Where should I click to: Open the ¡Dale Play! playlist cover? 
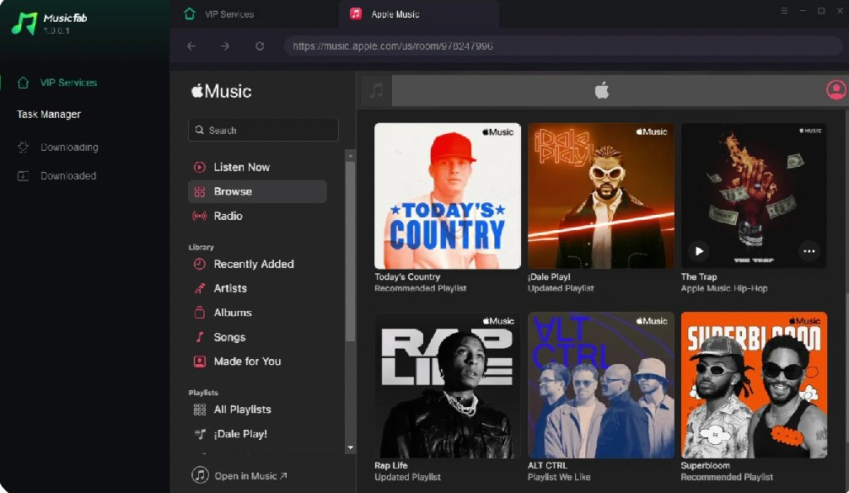[x=601, y=196]
